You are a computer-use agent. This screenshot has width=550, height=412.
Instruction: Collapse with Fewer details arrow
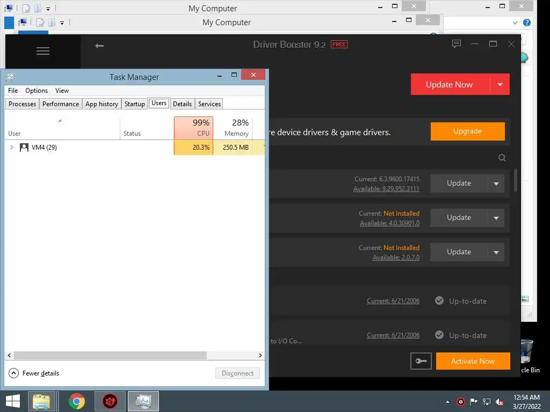pos(13,373)
